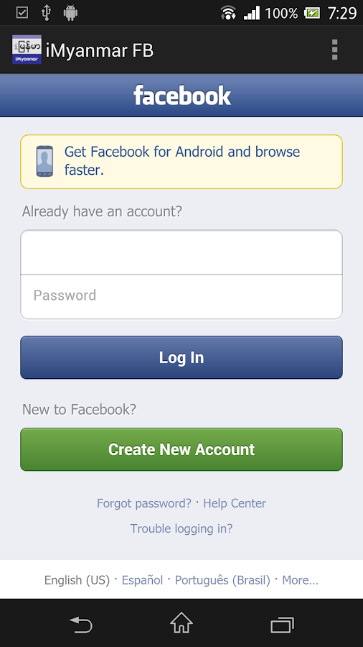Image resolution: width=363 pixels, height=647 pixels.
Task: Tap the Android home navigation icon
Action: pos(181,623)
